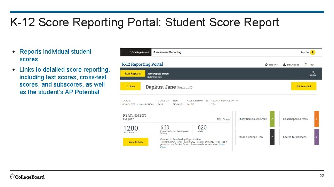Open the AP Potential button
Viewport: 334px width, 187px height.
click(x=303, y=86)
